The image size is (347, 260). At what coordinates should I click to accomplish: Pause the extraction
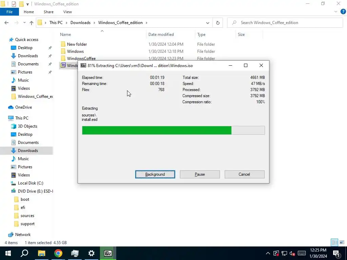200,174
